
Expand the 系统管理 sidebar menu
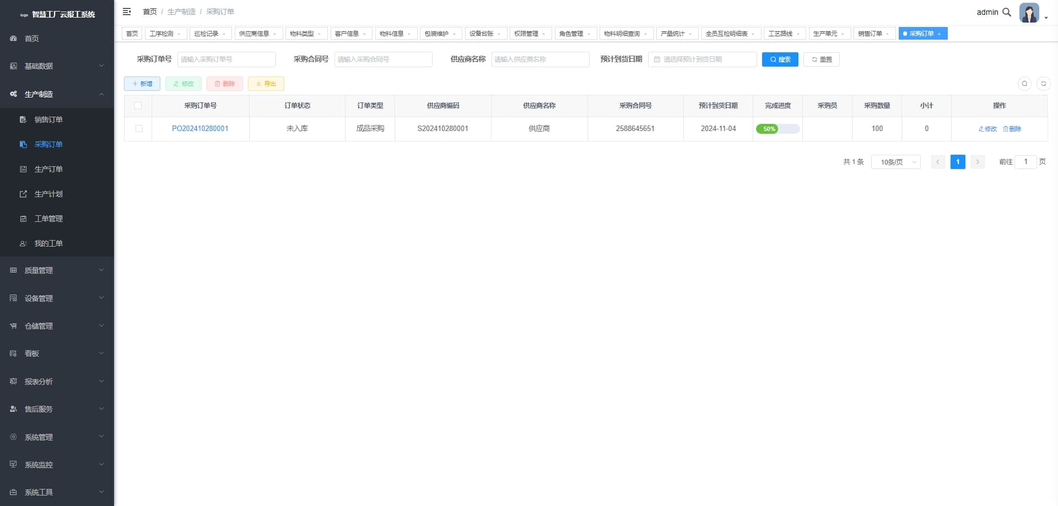[x=57, y=437]
